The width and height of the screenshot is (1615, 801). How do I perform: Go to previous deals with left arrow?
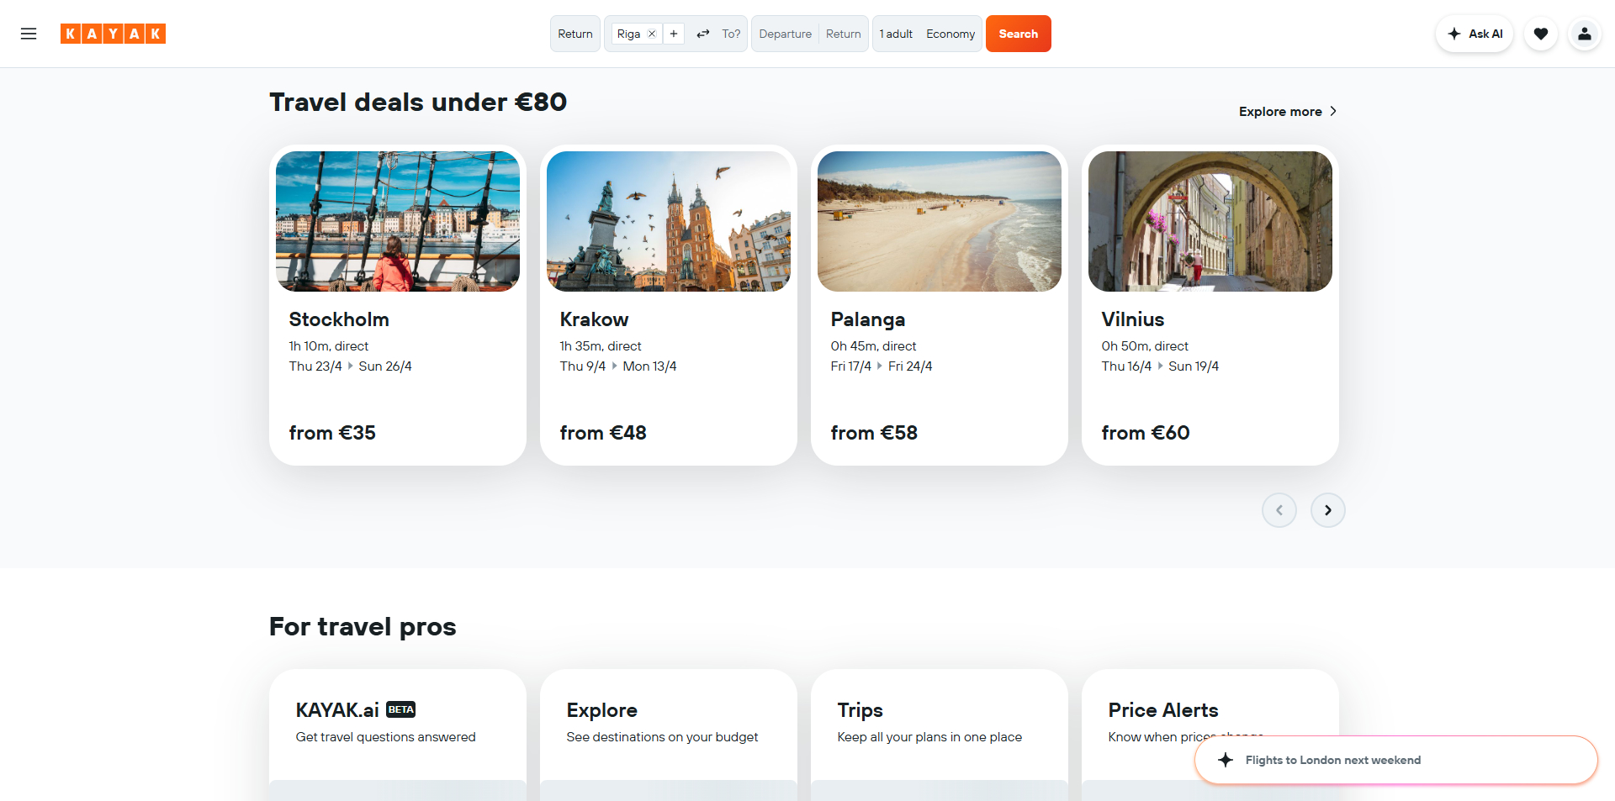click(x=1279, y=510)
